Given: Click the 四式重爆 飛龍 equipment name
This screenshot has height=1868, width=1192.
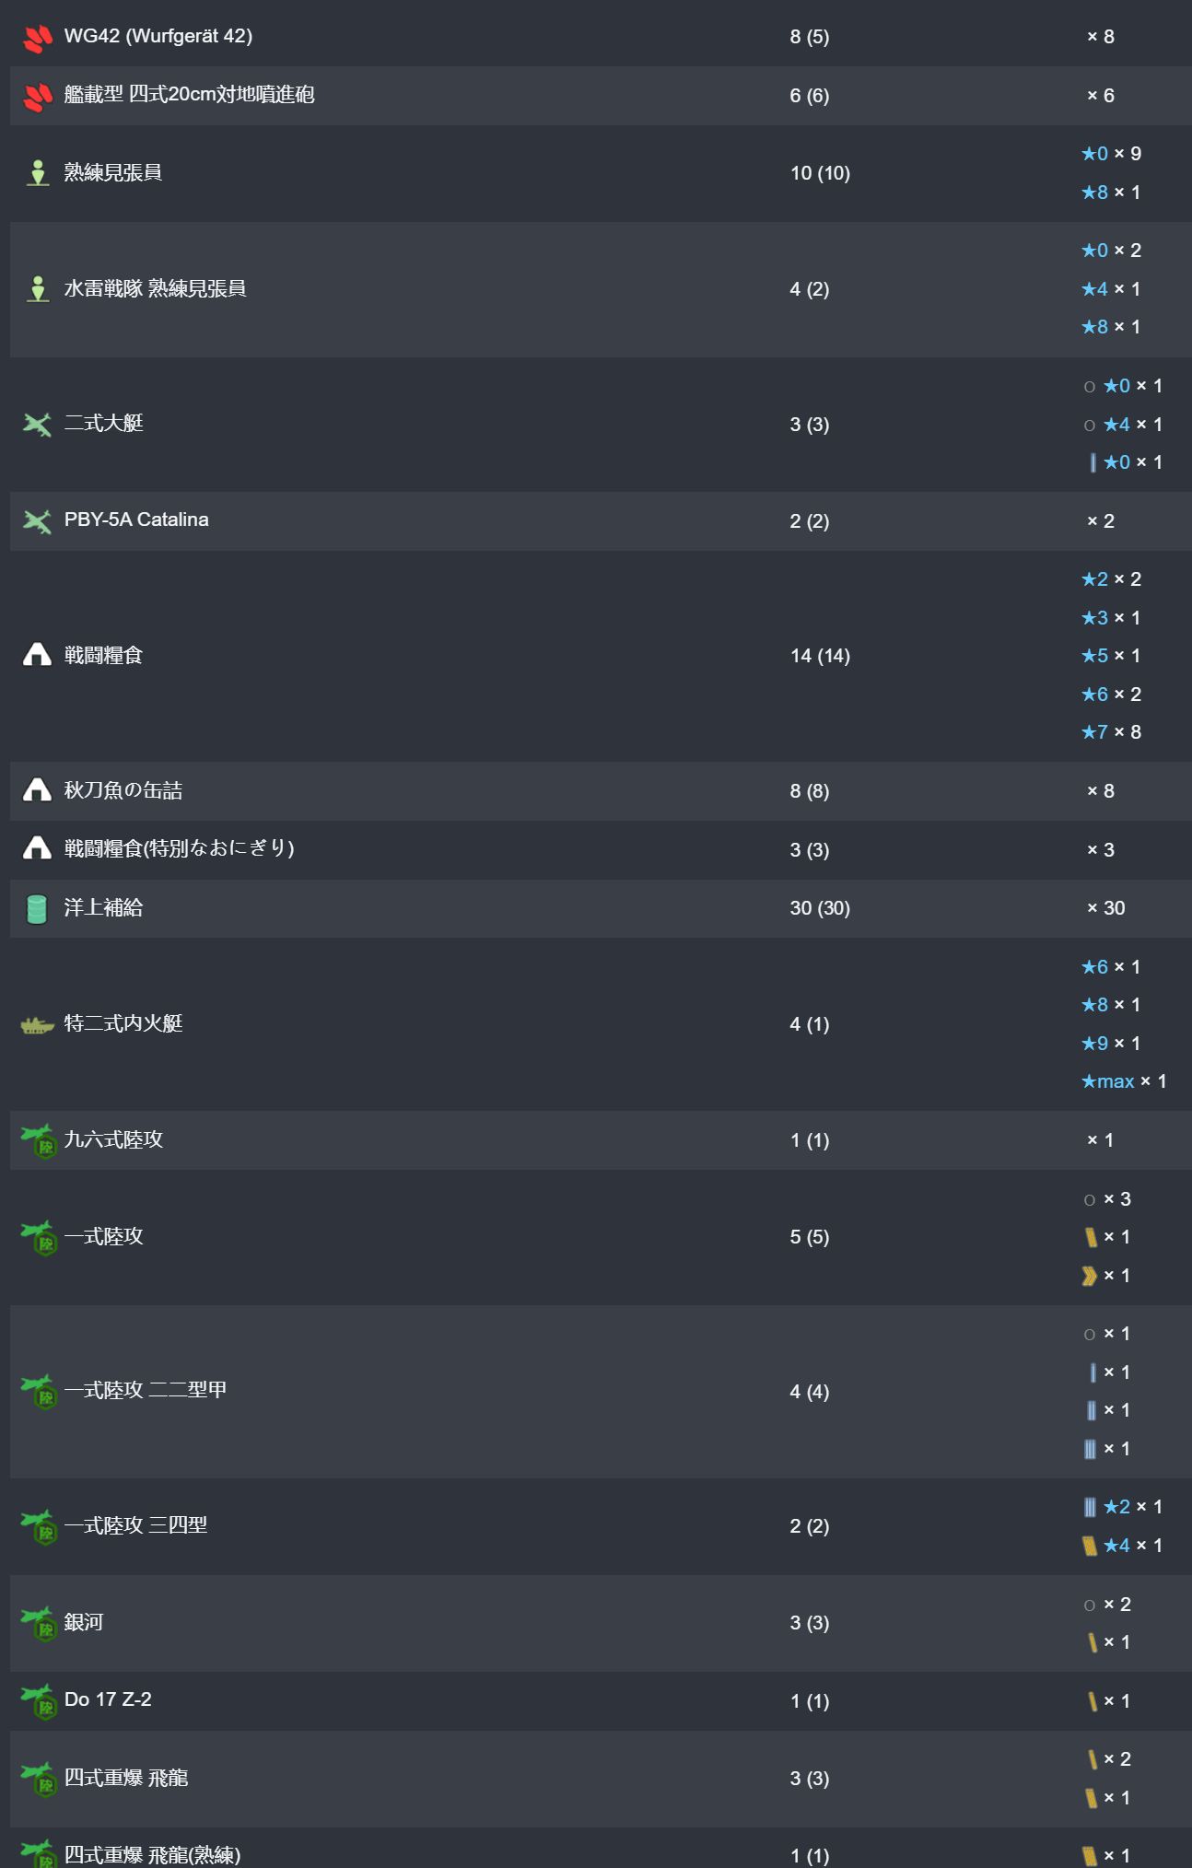Looking at the screenshot, I should click(x=126, y=1778).
